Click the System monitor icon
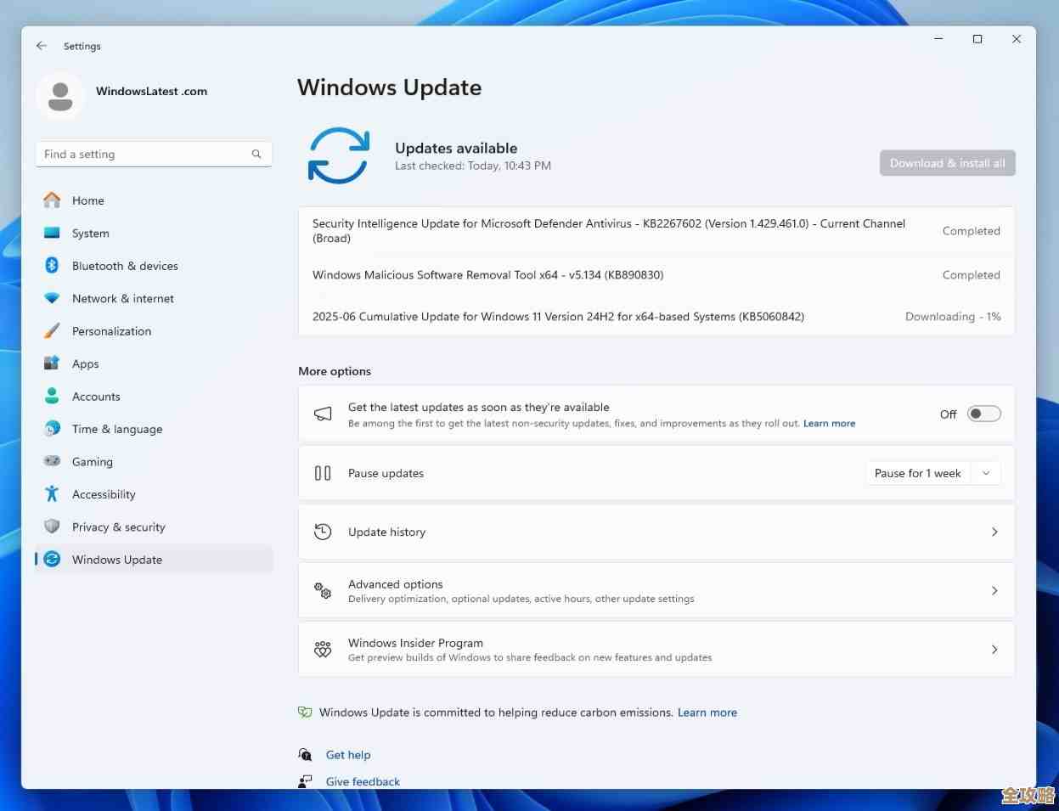The width and height of the screenshot is (1059, 811). click(52, 233)
